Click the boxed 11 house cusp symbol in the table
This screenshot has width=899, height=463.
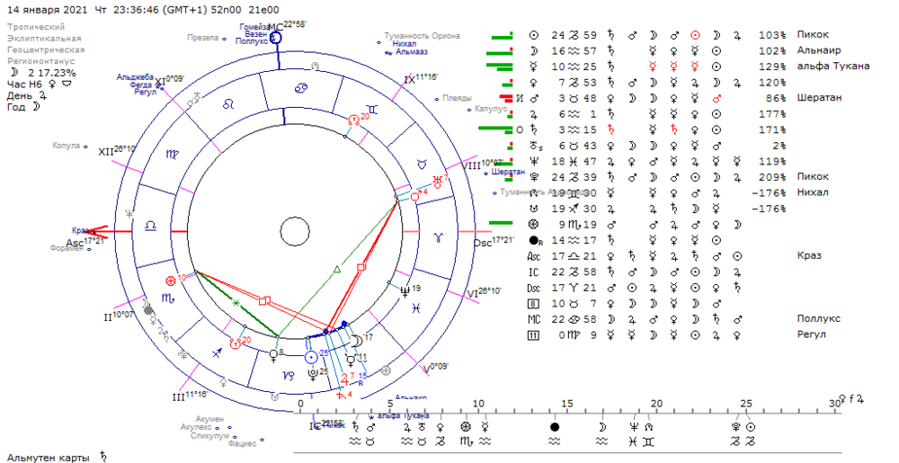pos(533,335)
